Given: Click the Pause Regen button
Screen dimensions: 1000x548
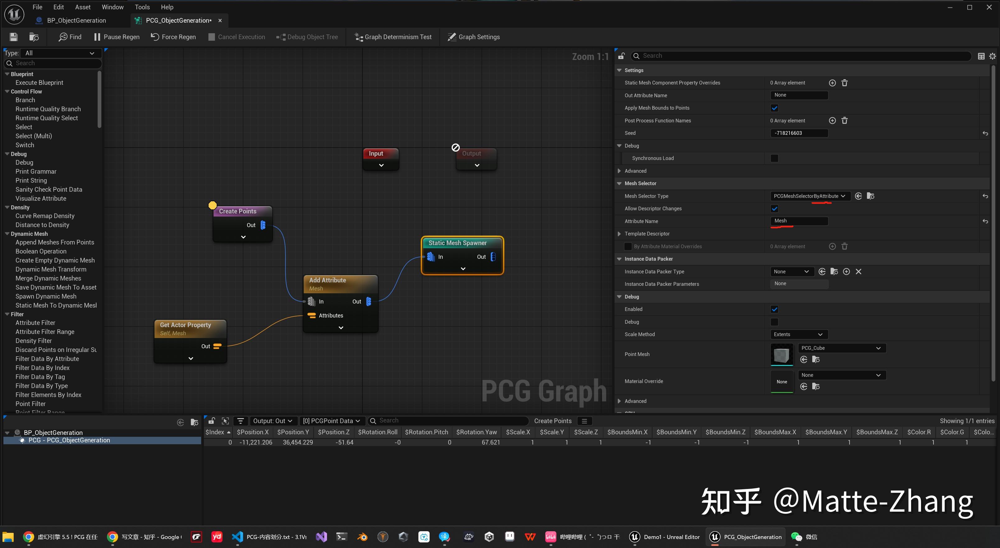Looking at the screenshot, I should click(116, 37).
